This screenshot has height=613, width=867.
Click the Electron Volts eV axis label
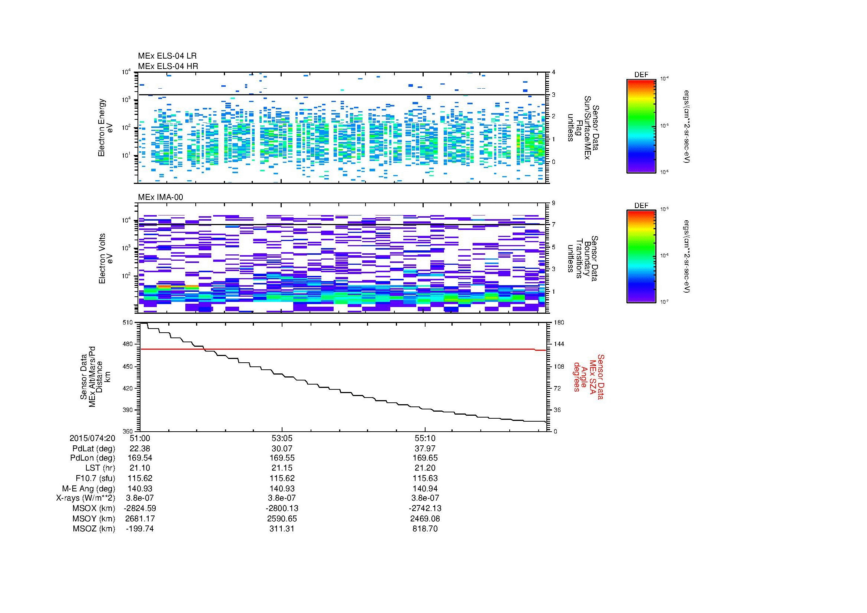[x=105, y=258]
